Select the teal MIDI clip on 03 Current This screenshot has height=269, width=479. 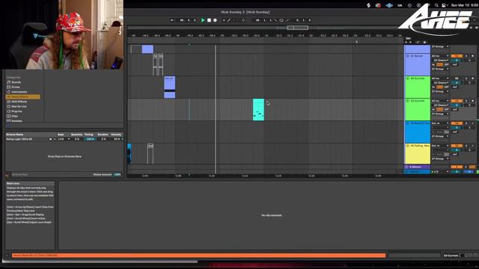[x=258, y=110]
